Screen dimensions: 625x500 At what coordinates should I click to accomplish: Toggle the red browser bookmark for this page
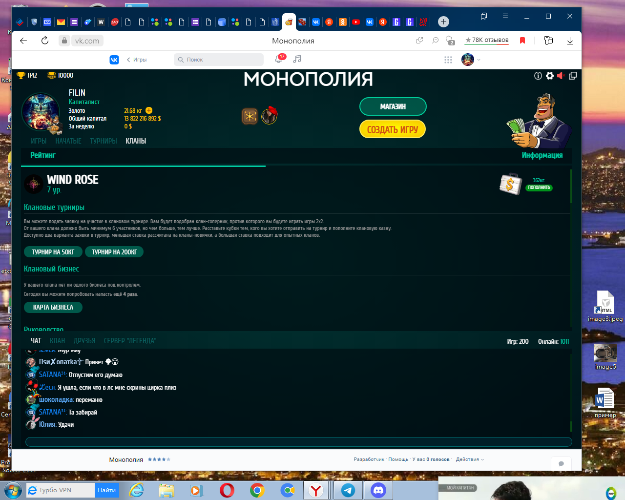(x=522, y=41)
